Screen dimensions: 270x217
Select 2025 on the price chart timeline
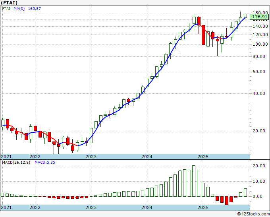click(203, 157)
